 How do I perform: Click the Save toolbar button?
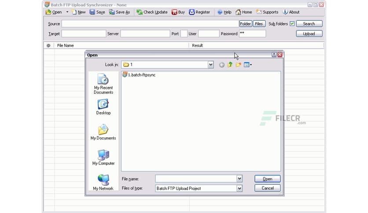pyautogui.click(x=97, y=12)
